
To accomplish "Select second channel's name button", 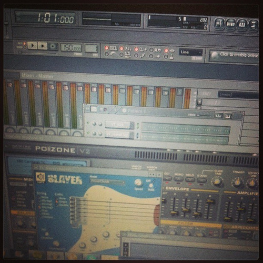I will tap(118, 135).
